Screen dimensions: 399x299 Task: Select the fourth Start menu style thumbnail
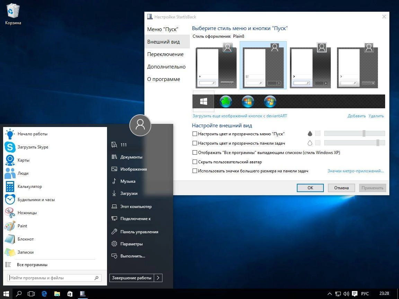[x=357, y=65]
